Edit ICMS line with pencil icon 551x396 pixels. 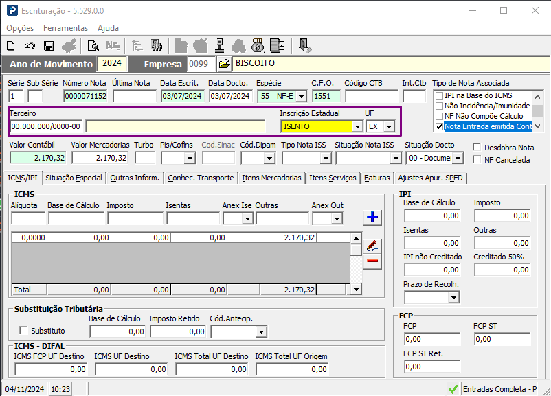click(x=372, y=246)
